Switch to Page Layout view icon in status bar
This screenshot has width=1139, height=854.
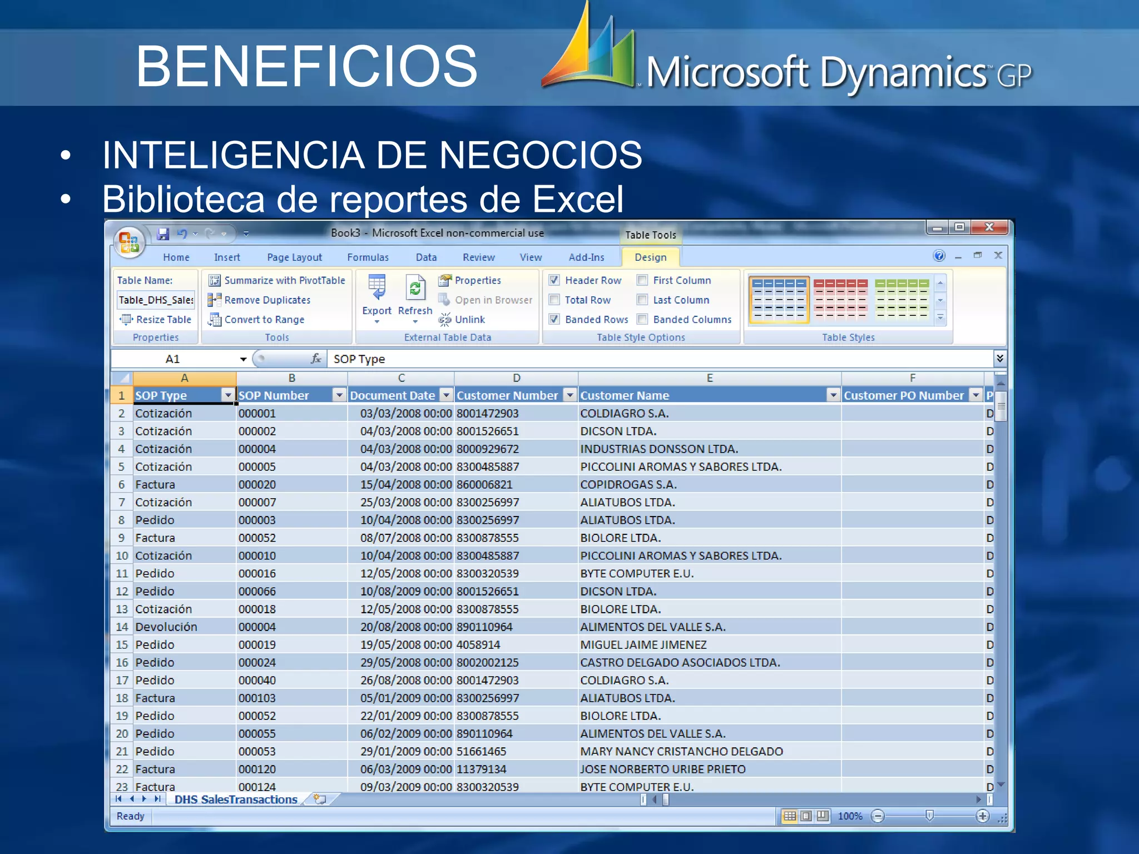tap(806, 816)
